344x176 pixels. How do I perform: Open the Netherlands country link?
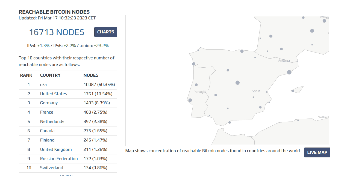[52, 122]
